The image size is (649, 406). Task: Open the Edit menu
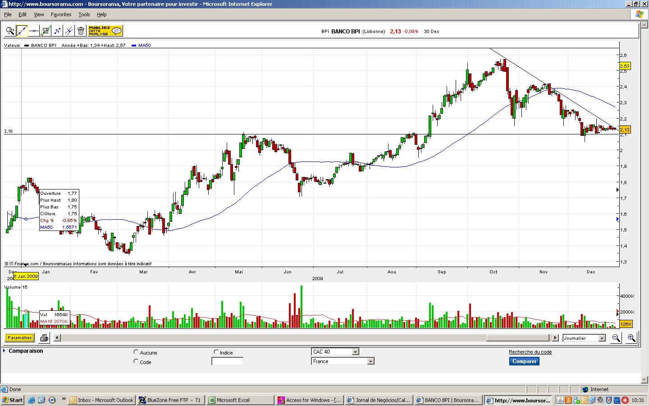click(x=23, y=14)
